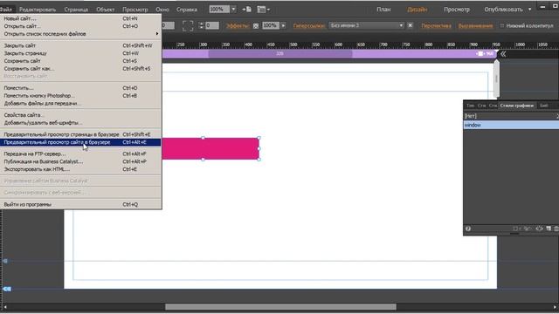Click the help icon in Graphic Styles panel

tap(468, 229)
